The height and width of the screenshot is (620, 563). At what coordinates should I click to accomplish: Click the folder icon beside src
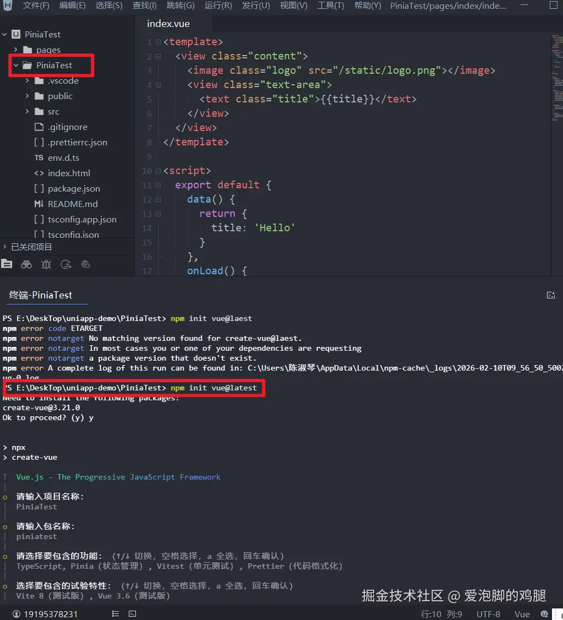point(39,112)
